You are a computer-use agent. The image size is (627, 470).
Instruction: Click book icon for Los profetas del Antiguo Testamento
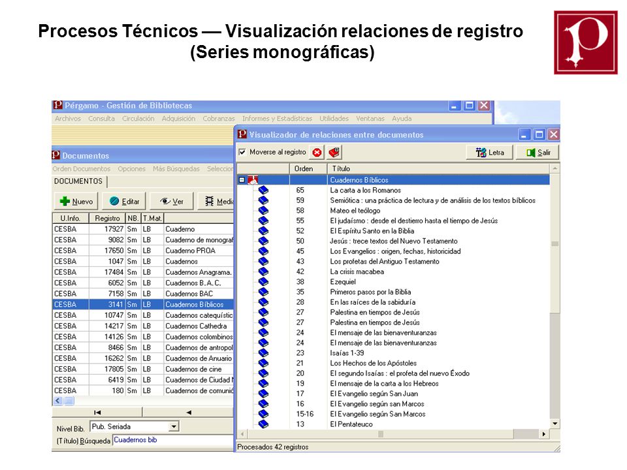(263, 261)
